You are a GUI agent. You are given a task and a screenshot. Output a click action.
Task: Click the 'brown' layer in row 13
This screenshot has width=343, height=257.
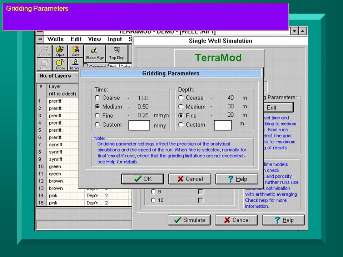point(63,188)
